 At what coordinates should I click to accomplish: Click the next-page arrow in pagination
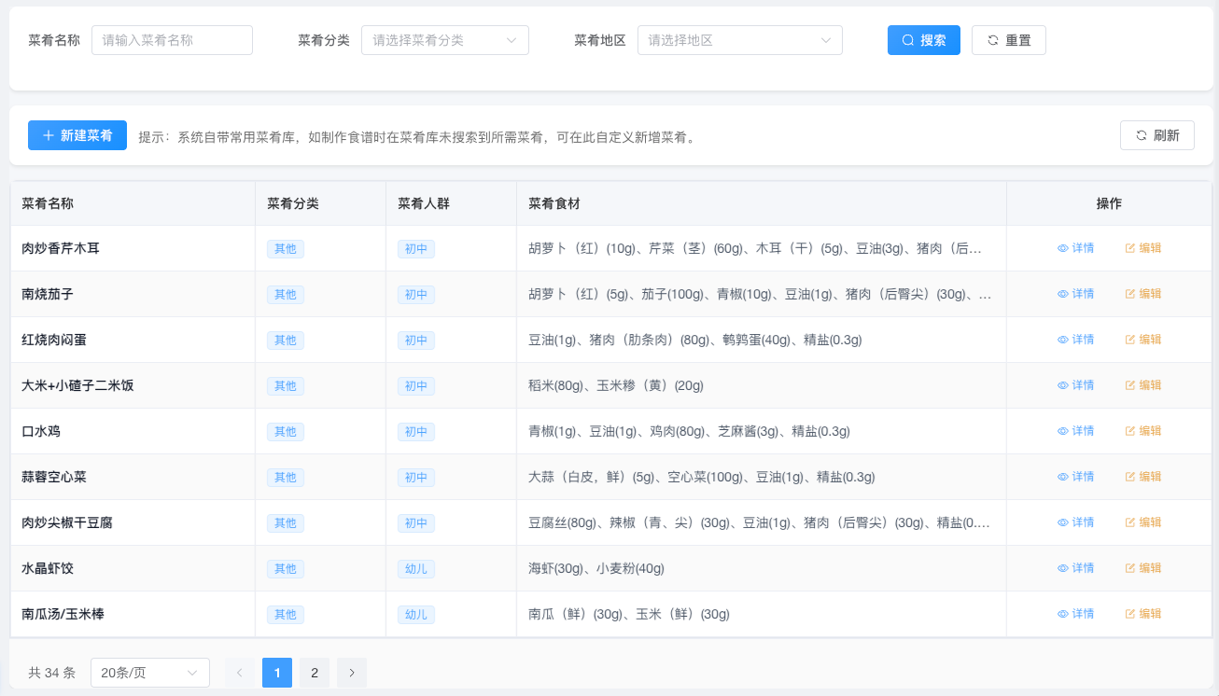(x=351, y=672)
